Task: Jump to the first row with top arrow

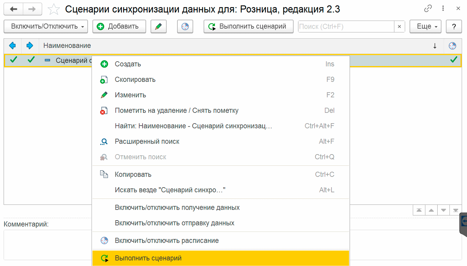Action: [x=419, y=210]
